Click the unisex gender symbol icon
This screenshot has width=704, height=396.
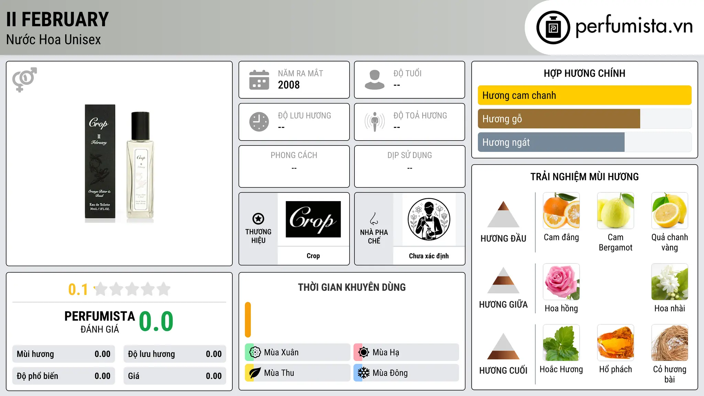(x=24, y=79)
